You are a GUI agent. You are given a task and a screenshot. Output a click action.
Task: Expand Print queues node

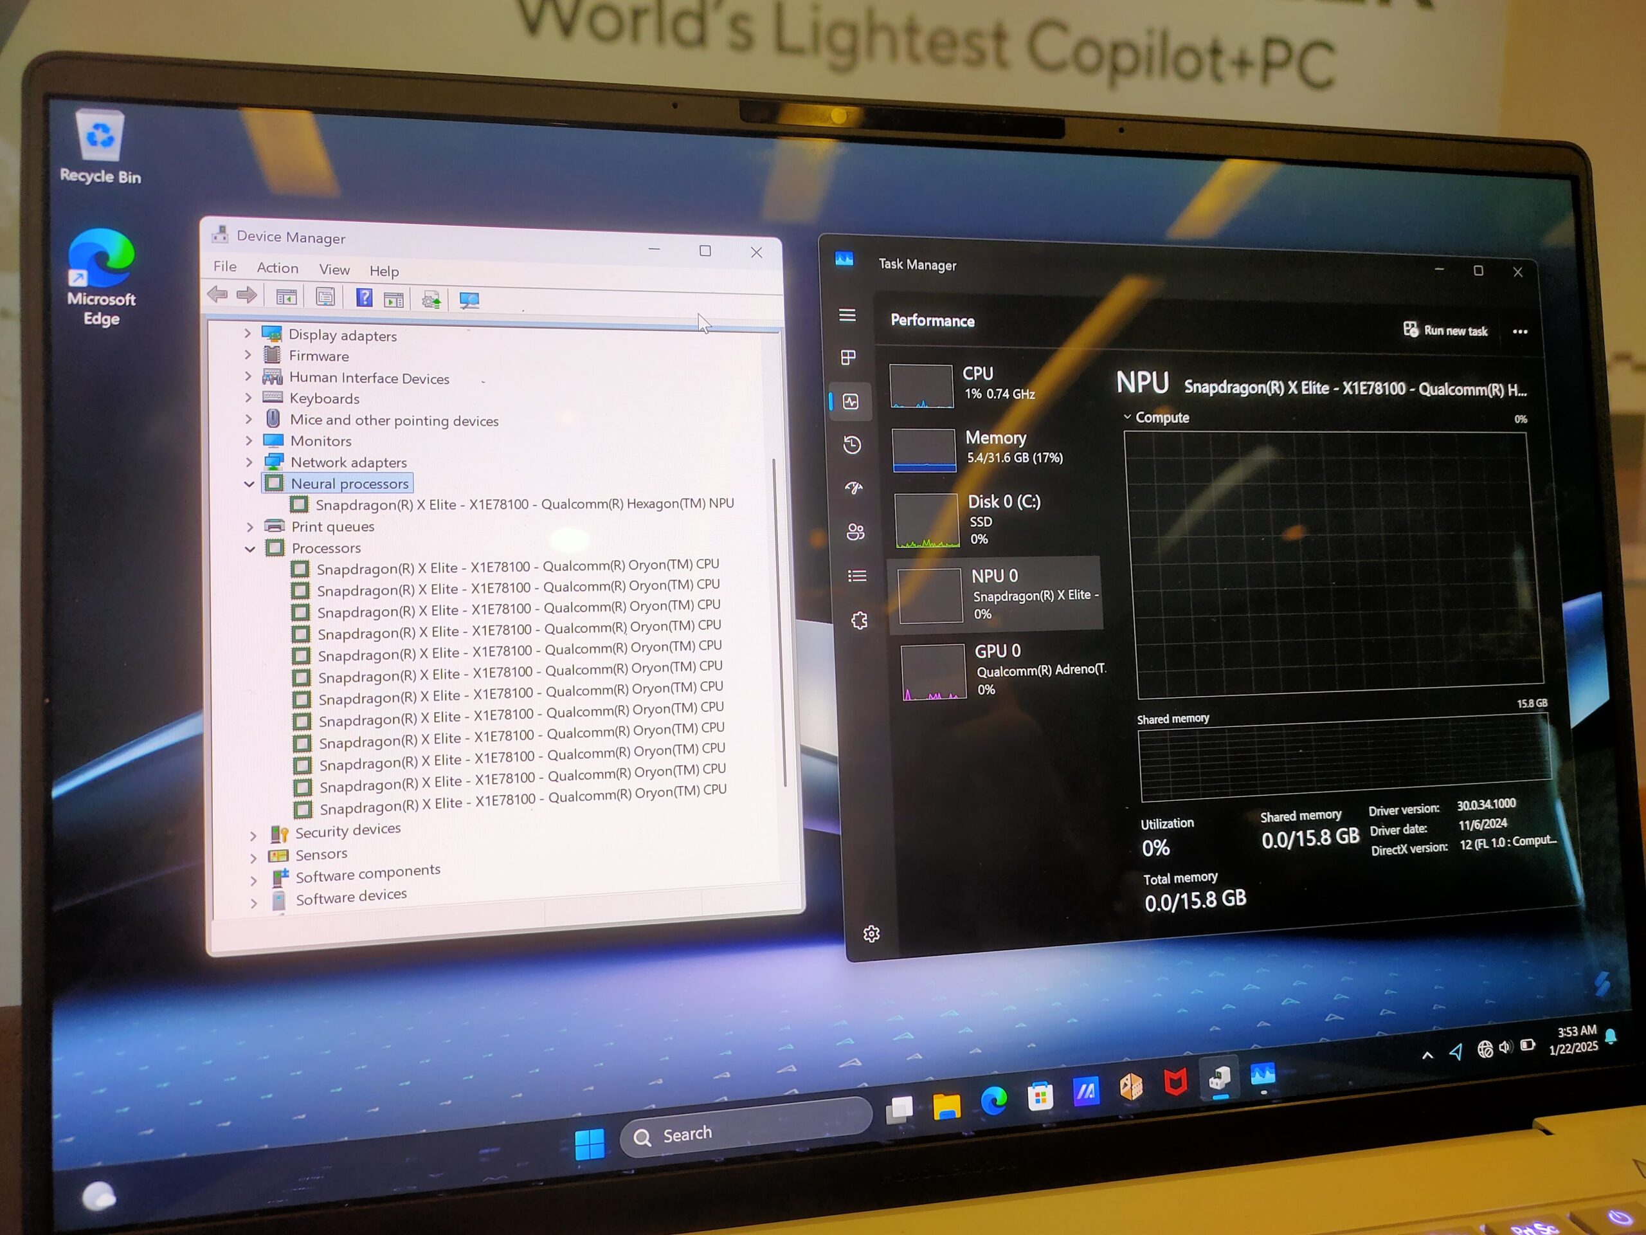tap(250, 527)
